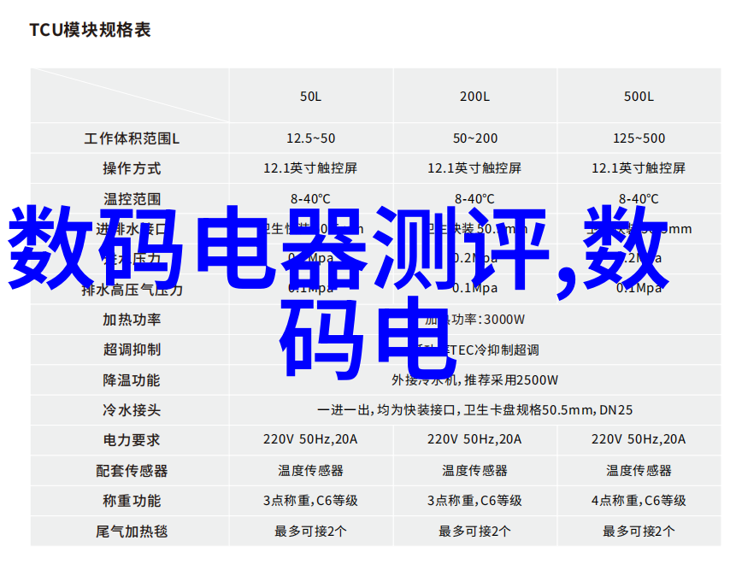Click the 50~200 volume cell
The height and width of the screenshot is (564, 736).
coord(474,138)
